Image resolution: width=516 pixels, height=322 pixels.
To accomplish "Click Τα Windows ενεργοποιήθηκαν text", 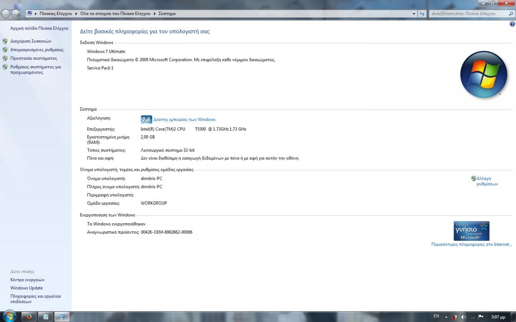I will (x=117, y=224).
